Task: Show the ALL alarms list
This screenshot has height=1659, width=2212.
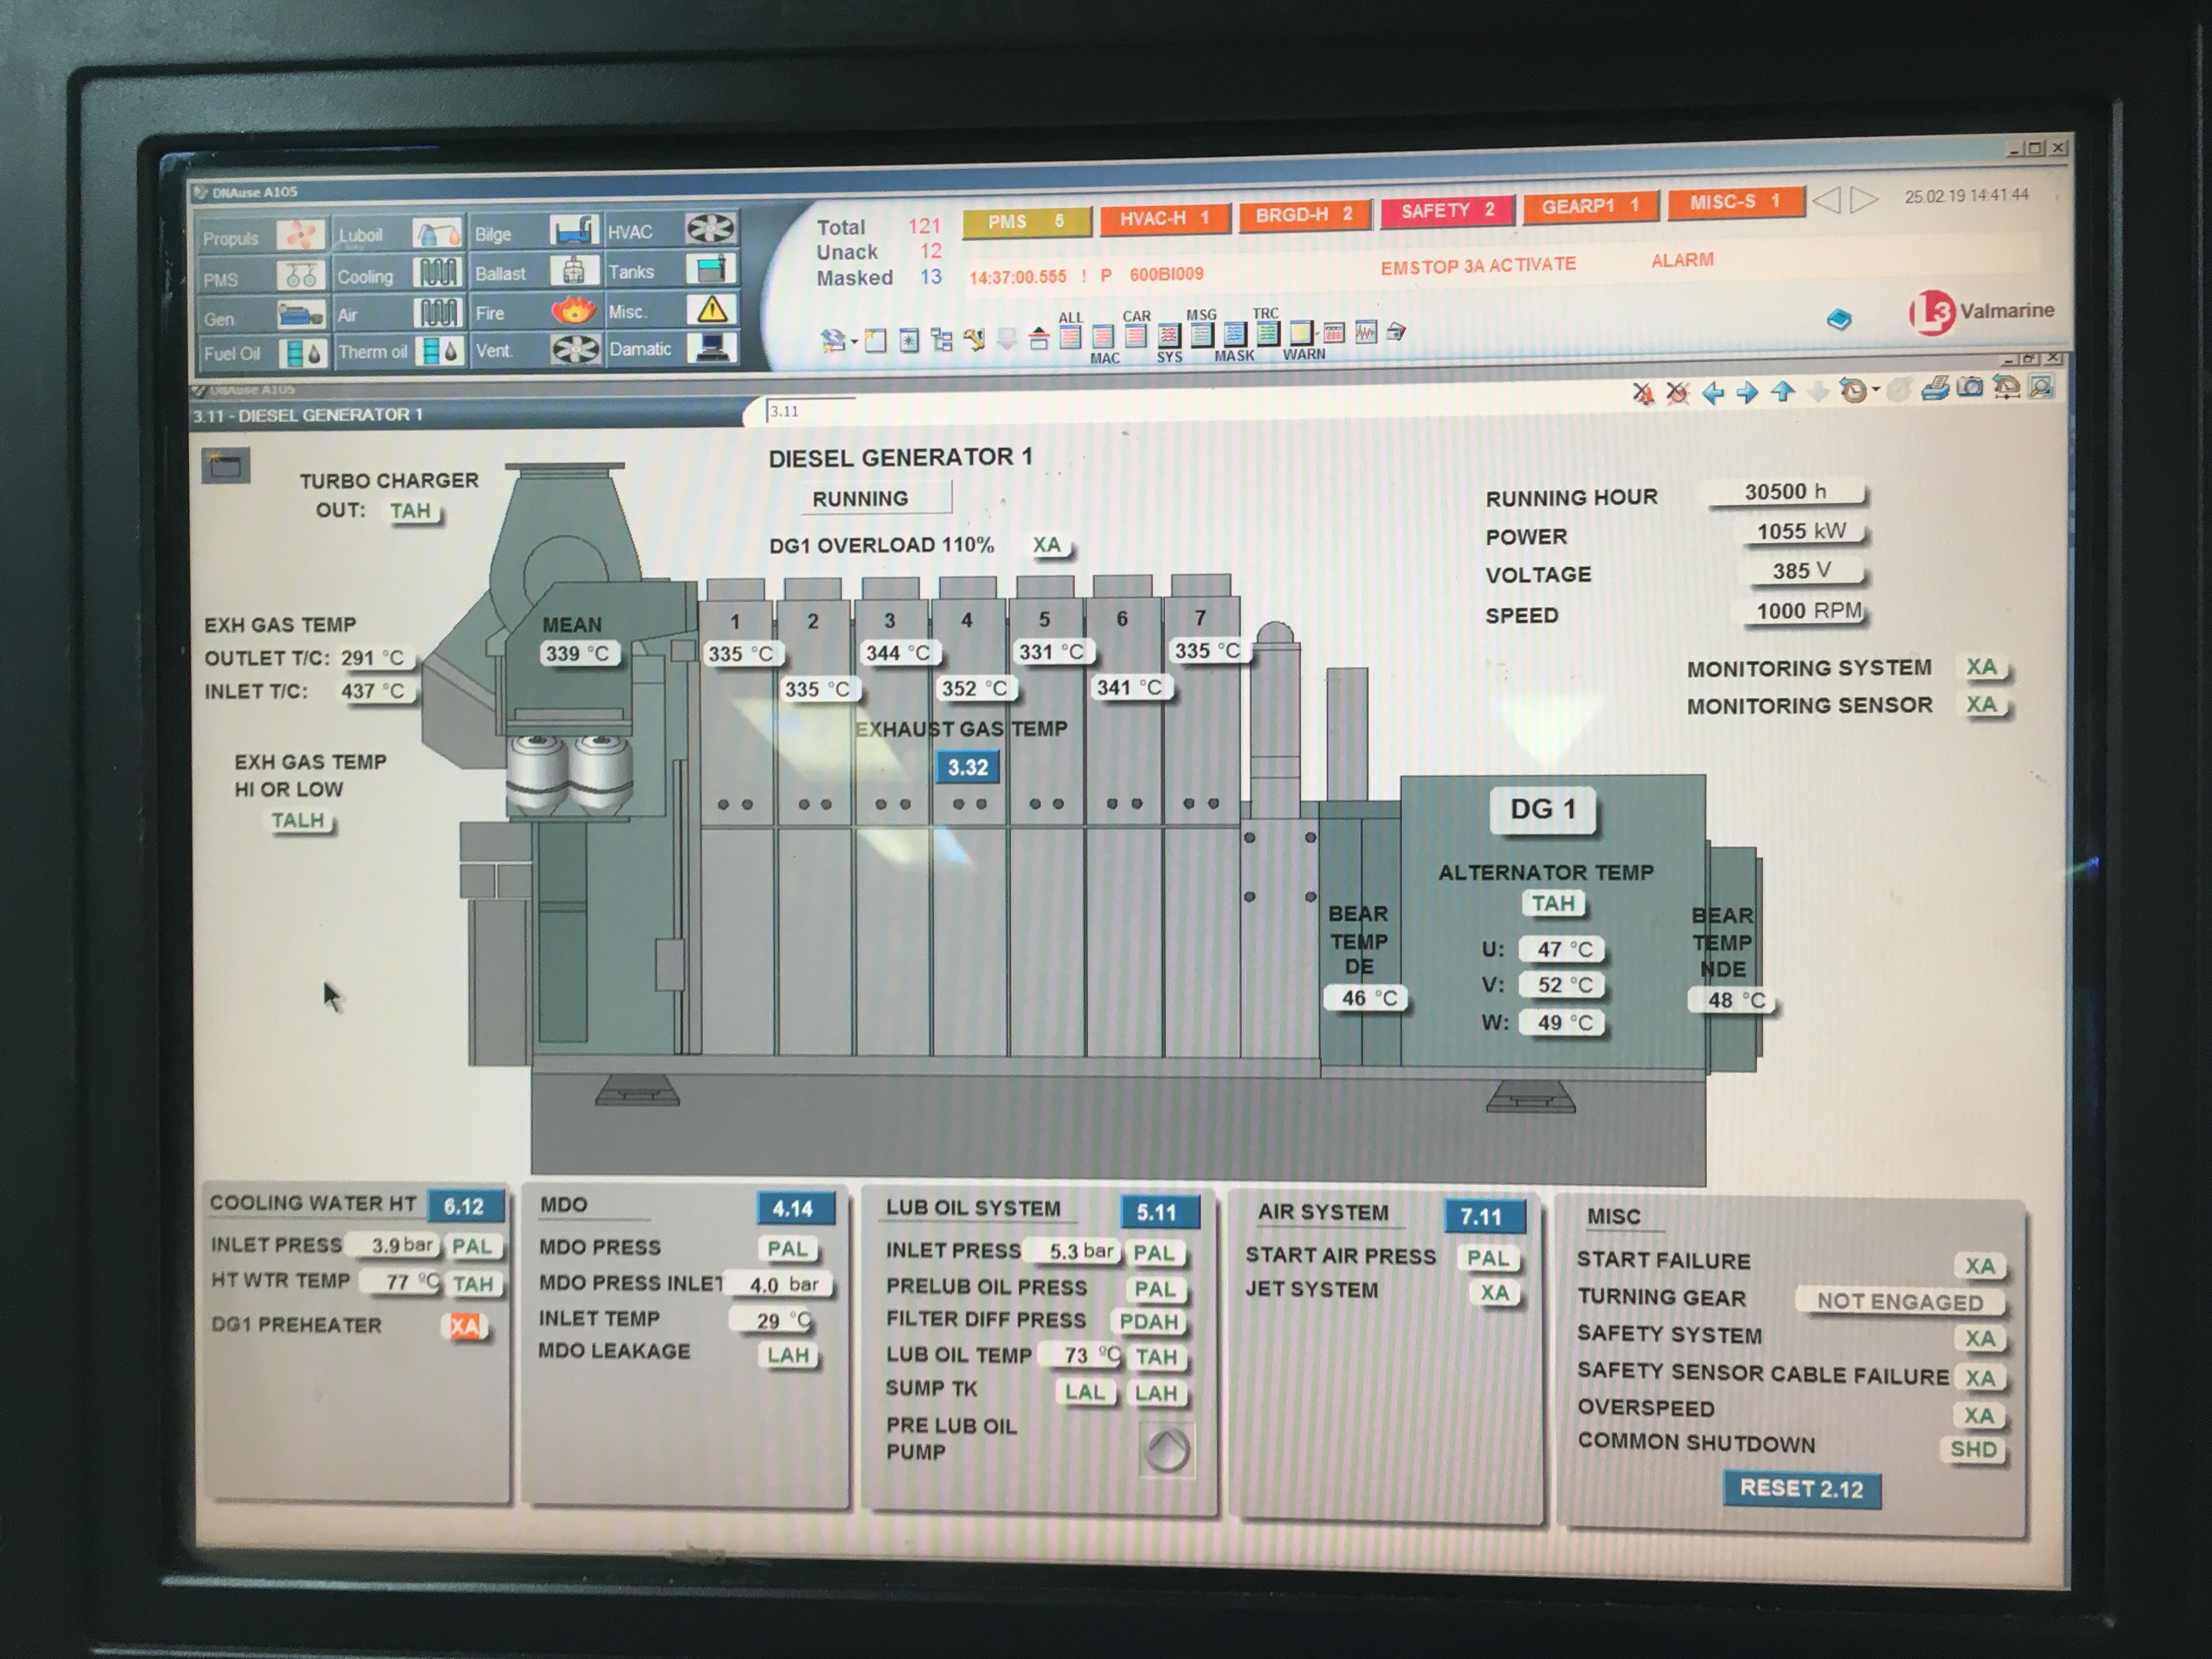Action: click(x=1070, y=336)
